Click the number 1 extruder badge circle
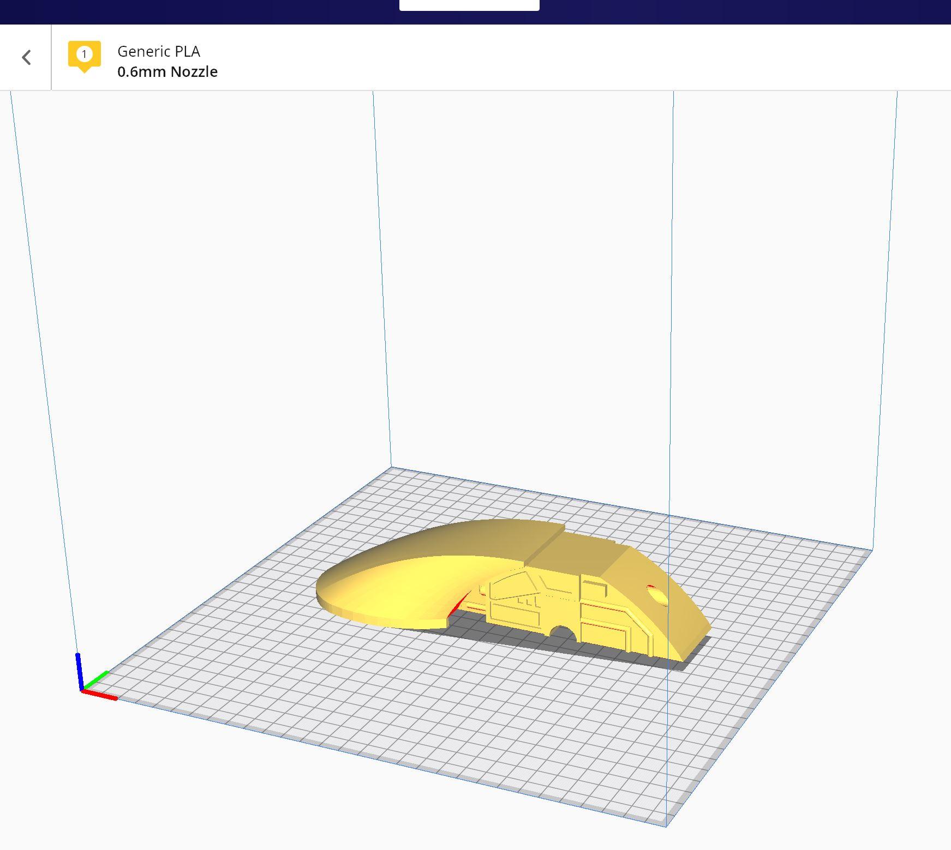Image resolution: width=951 pixels, height=850 pixels. pos(84,54)
